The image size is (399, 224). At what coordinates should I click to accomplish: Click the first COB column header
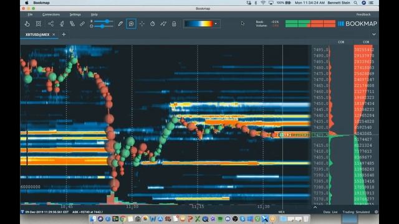tap(341, 42)
